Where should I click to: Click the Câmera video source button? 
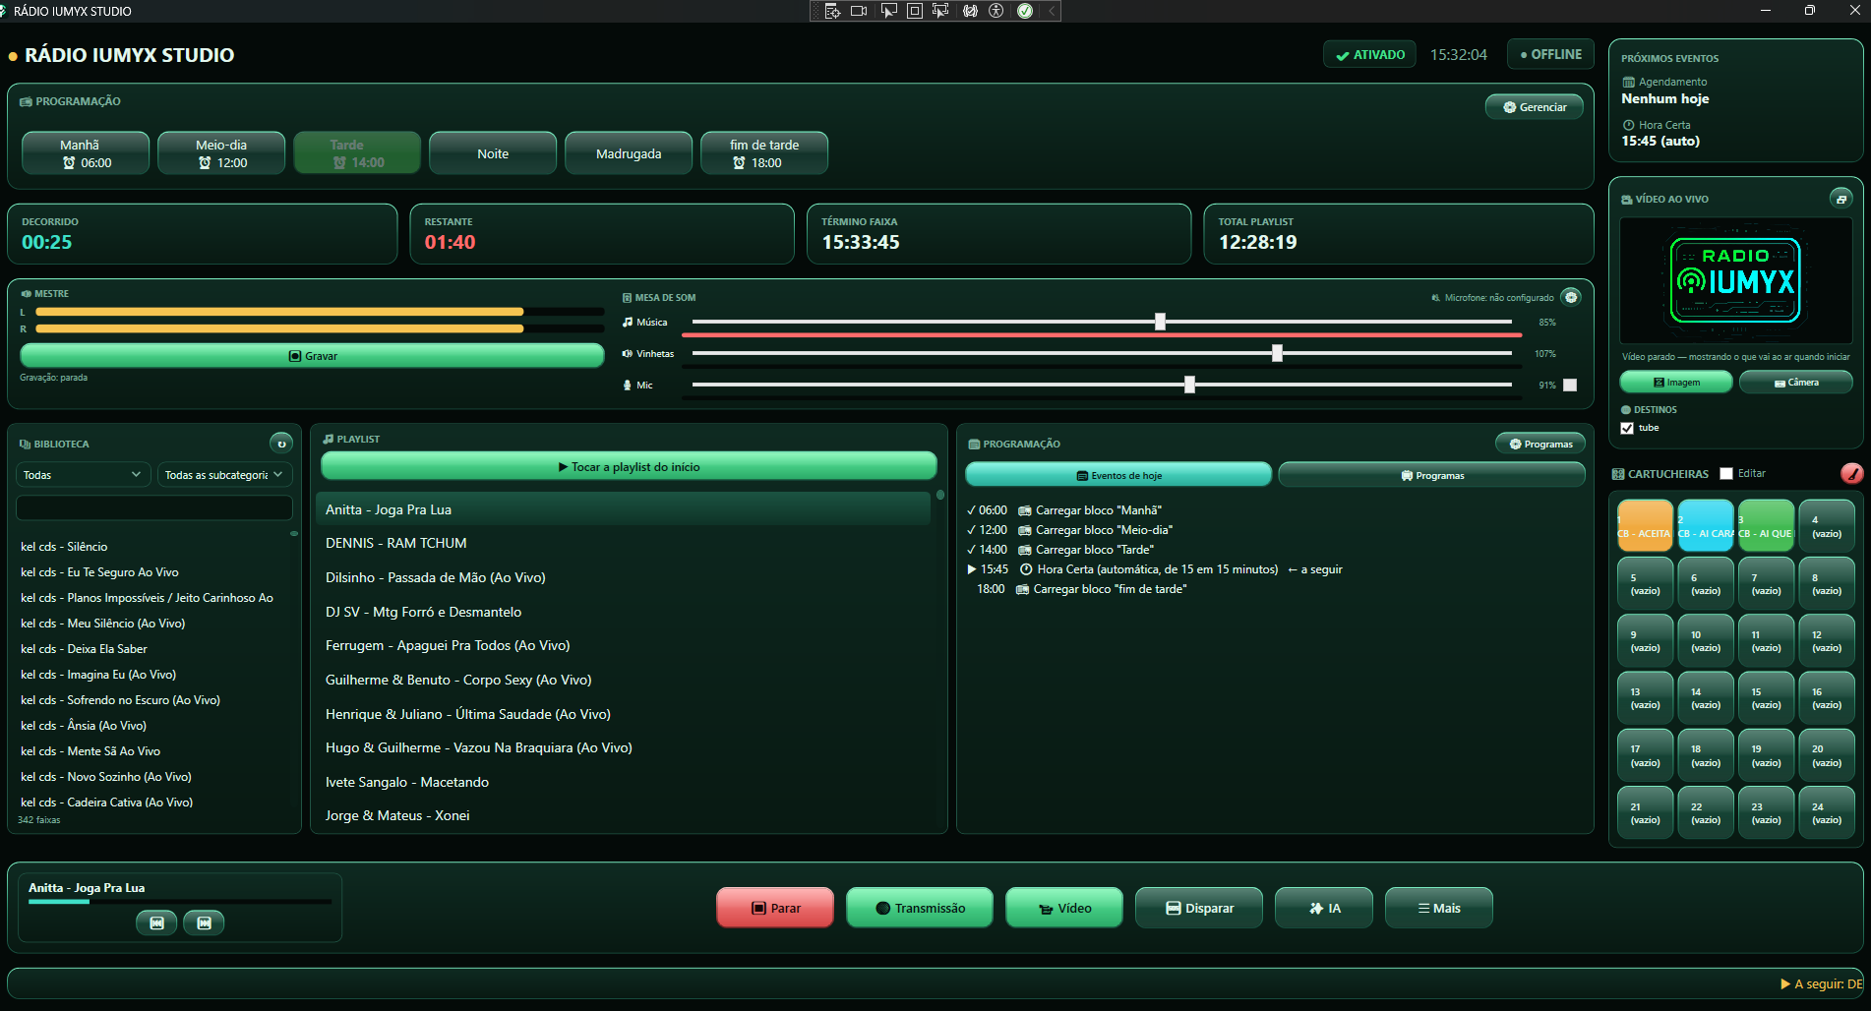click(1796, 382)
